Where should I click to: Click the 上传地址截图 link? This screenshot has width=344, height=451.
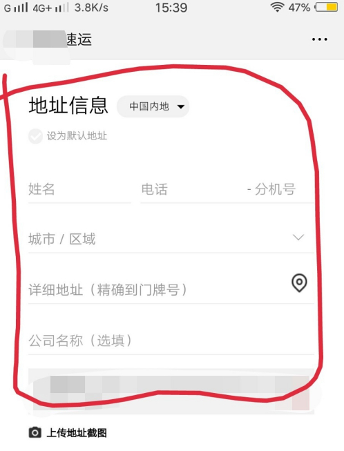[77, 432]
